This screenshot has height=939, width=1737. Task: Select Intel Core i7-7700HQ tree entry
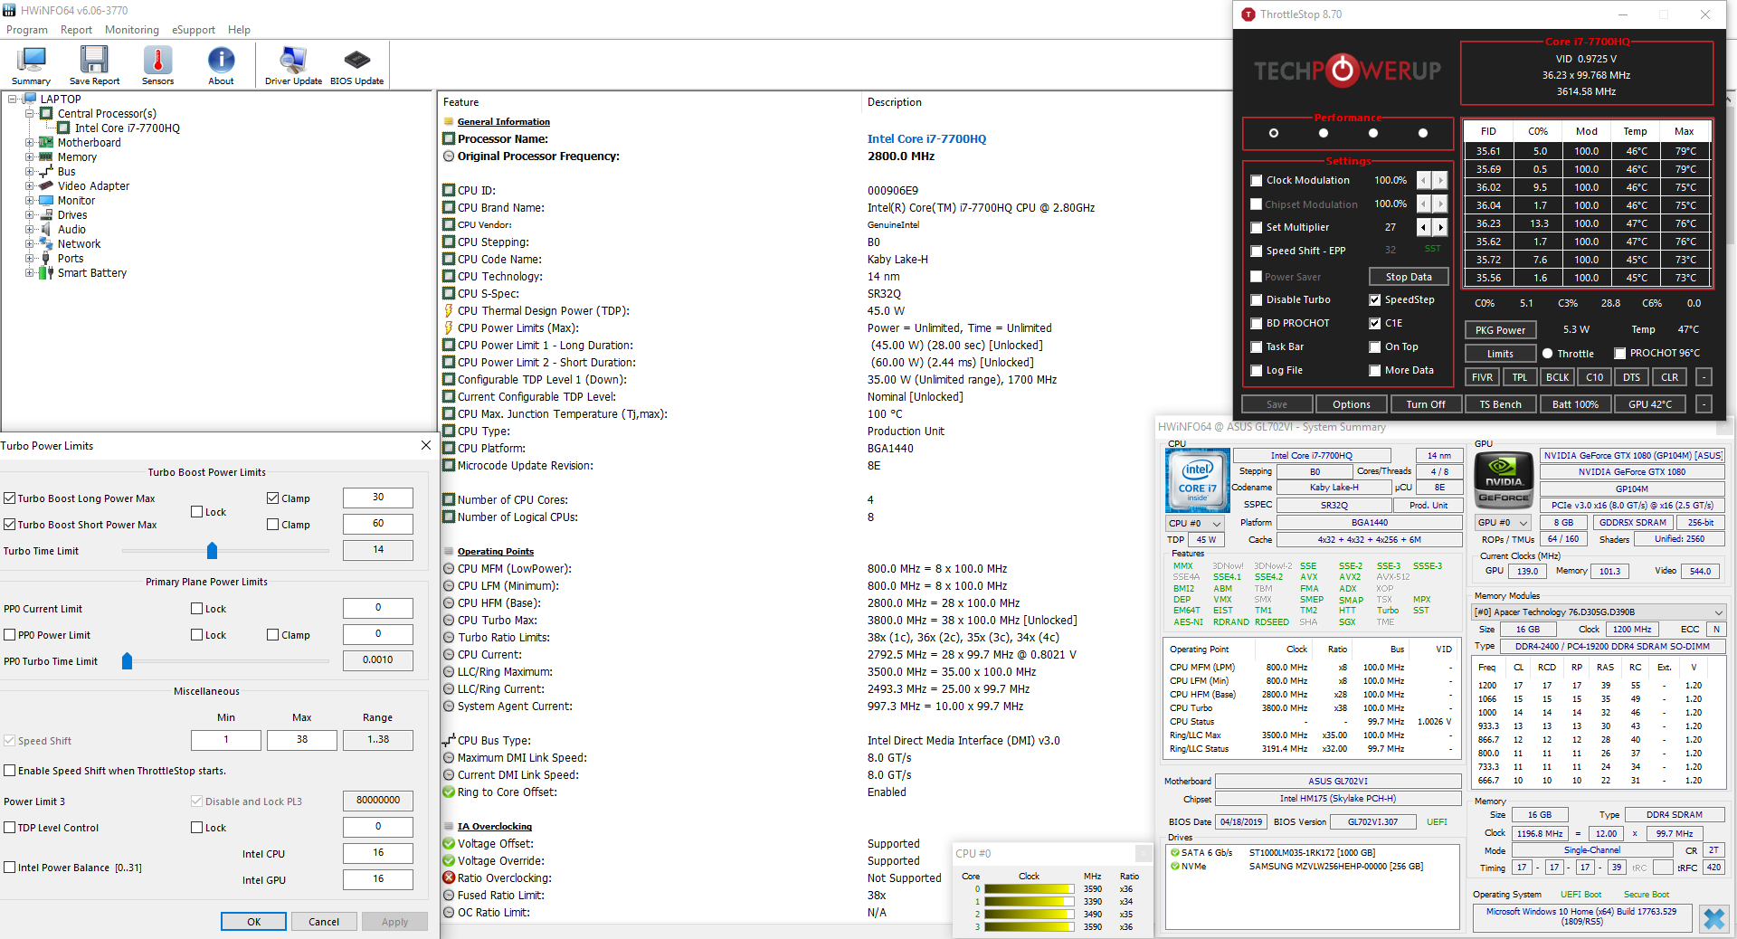click(x=128, y=128)
